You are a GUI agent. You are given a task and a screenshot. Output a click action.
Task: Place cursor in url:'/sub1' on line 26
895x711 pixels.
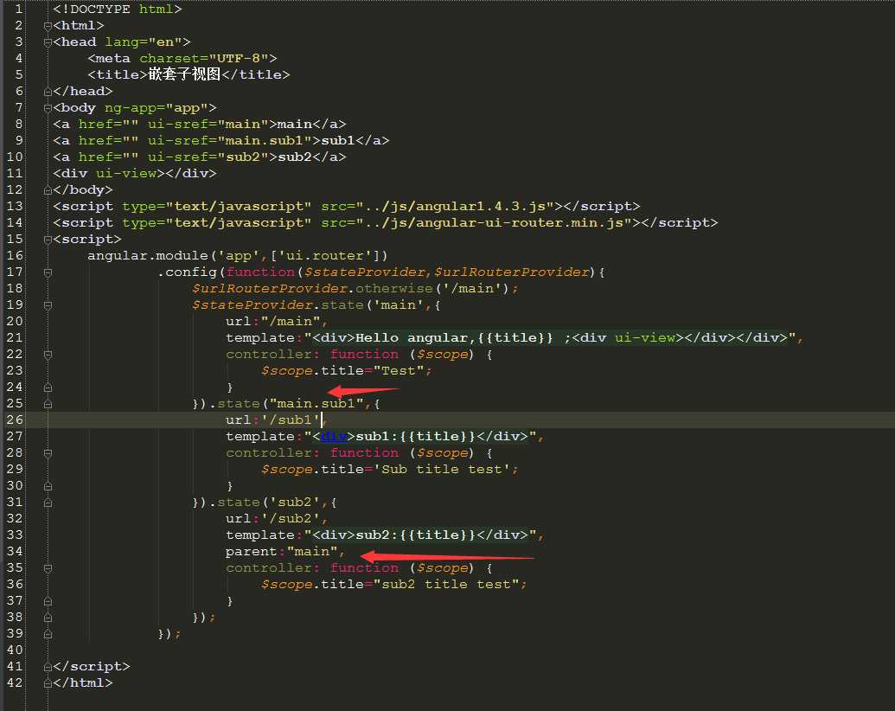click(x=272, y=420)
